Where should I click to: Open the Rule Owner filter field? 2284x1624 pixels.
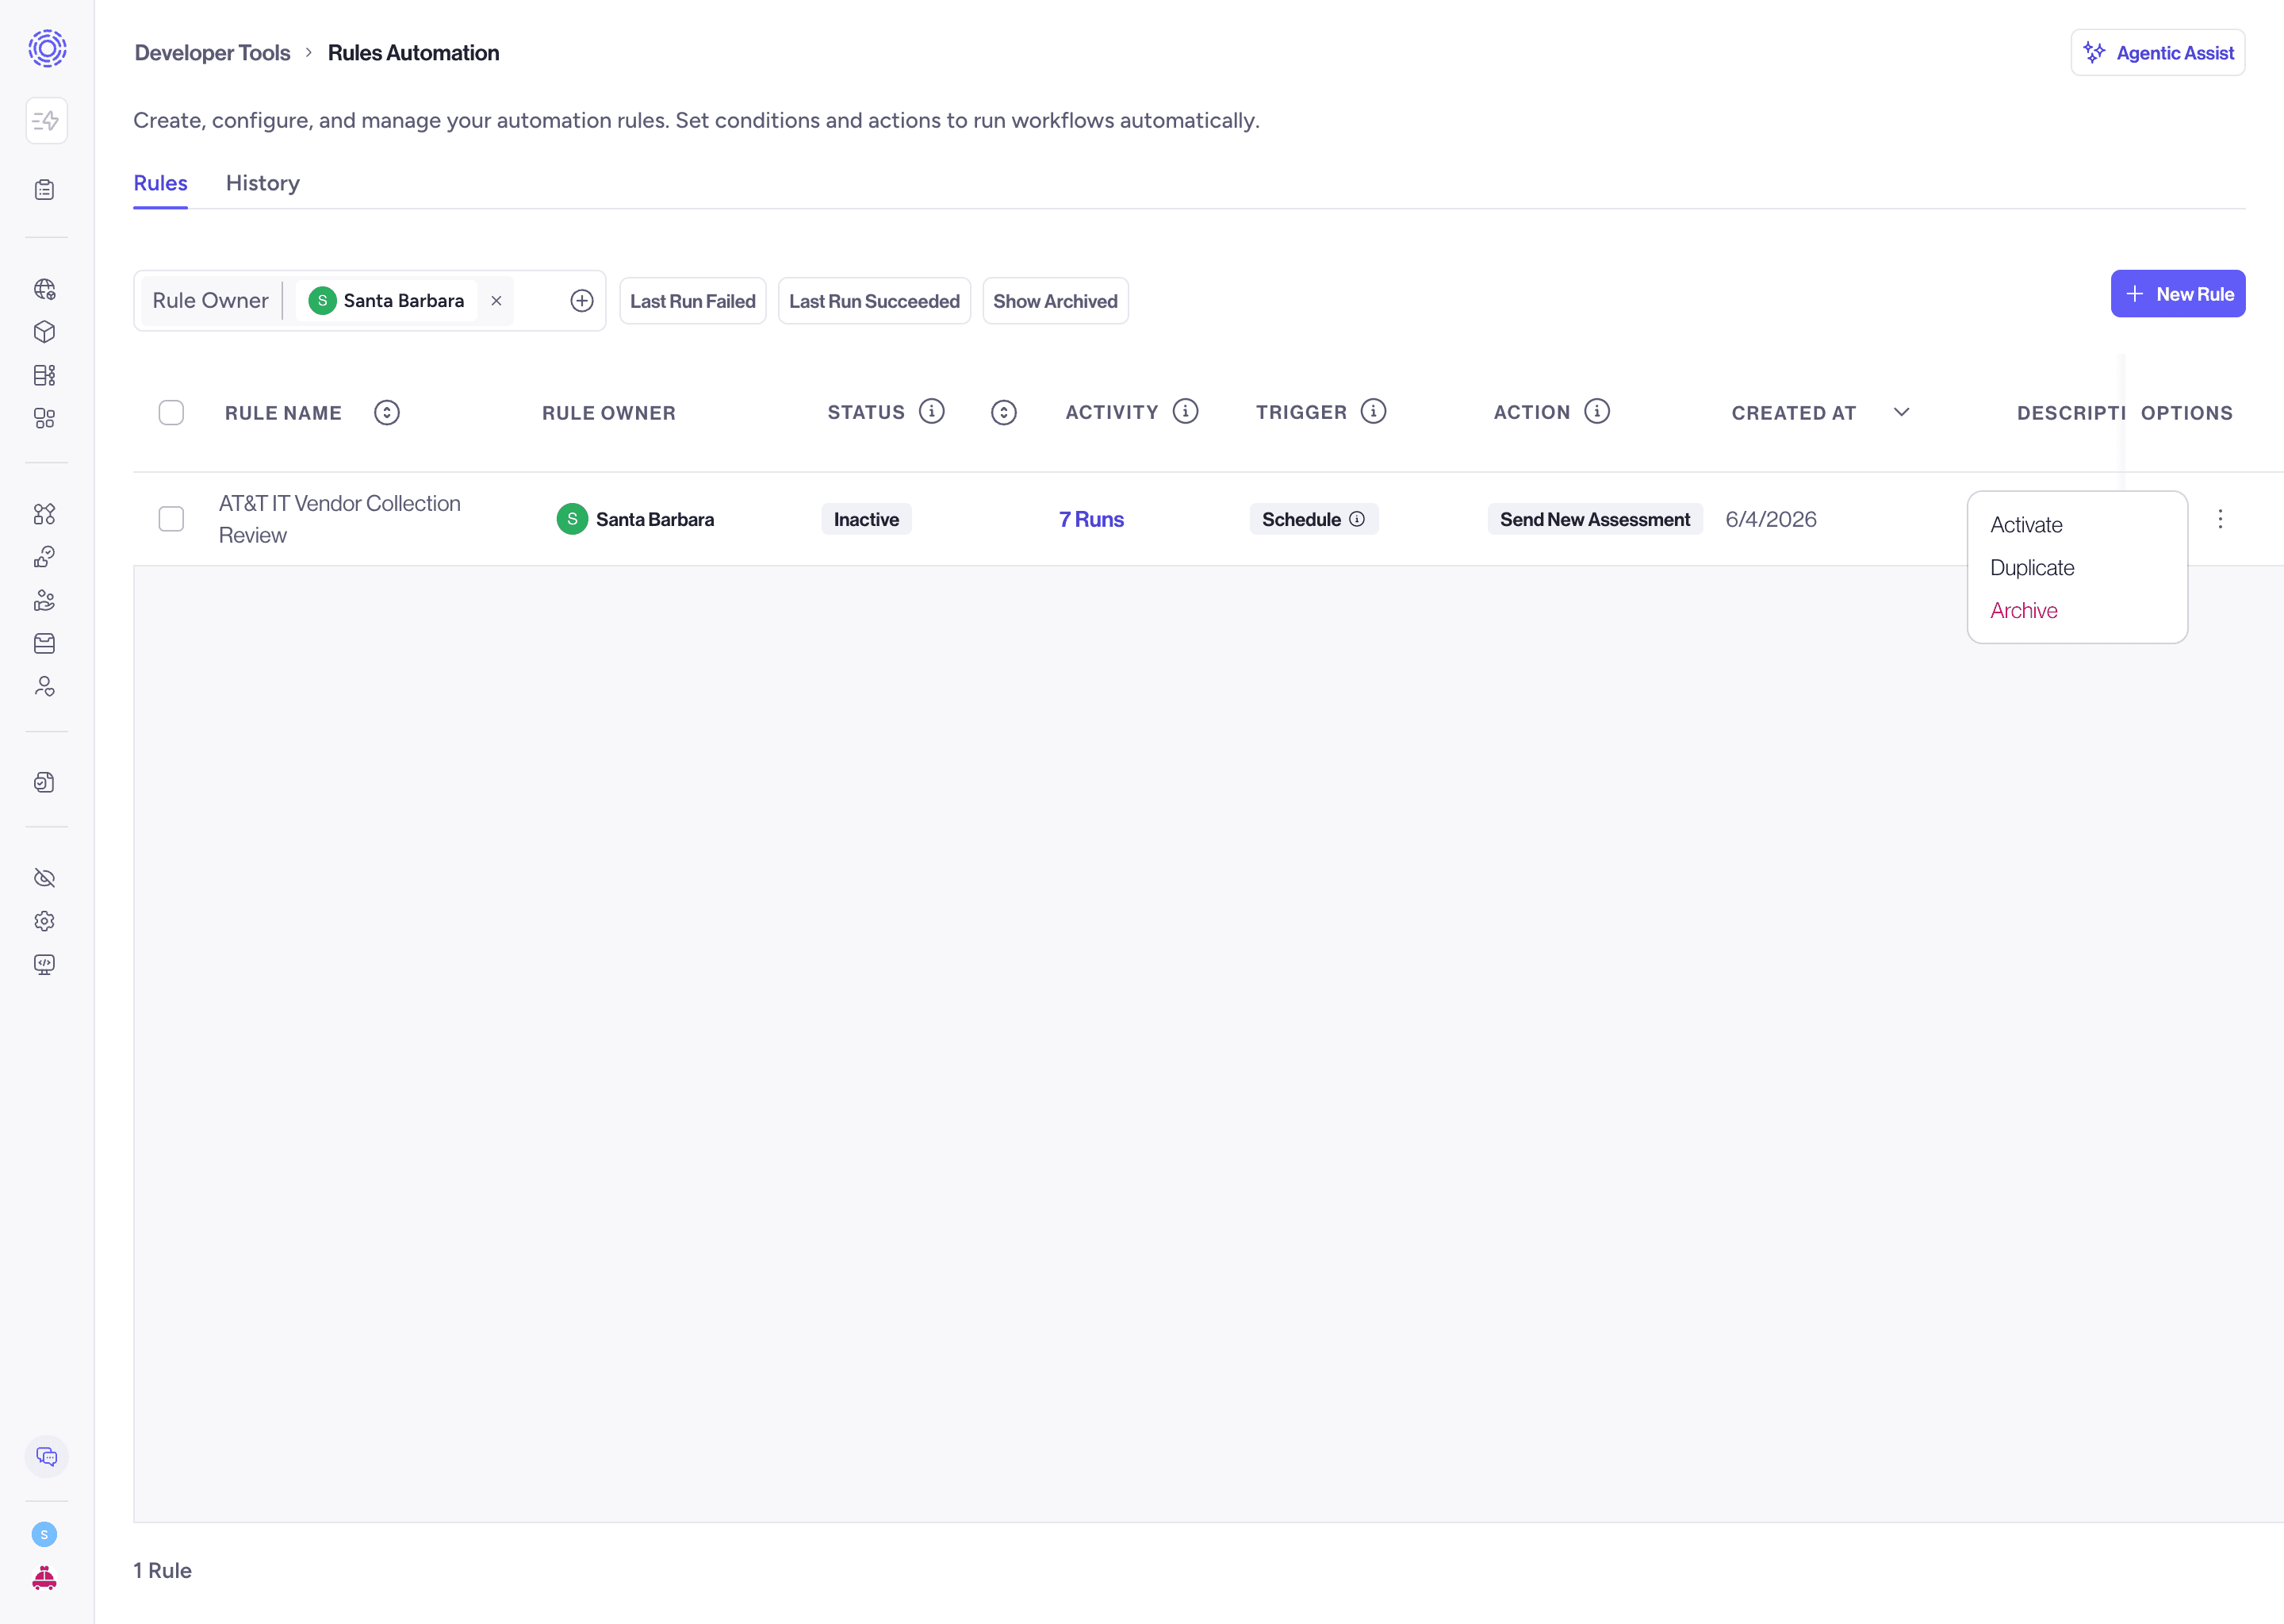(369, 301)
